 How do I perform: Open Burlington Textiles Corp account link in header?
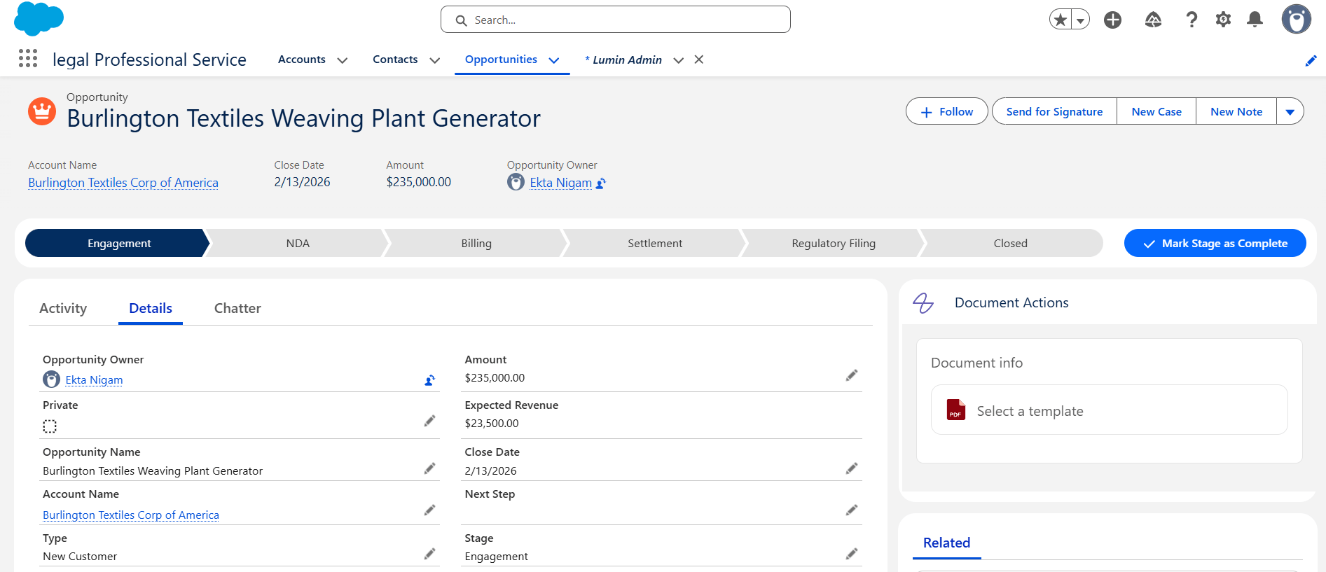click(123, 183)
